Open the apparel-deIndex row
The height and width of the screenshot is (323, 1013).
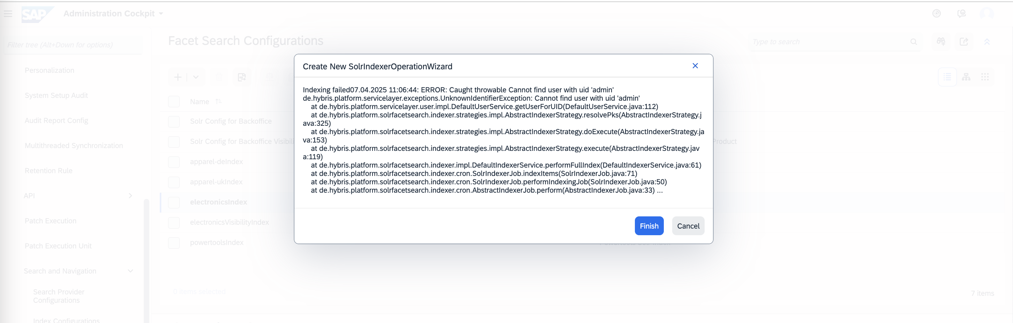click(216, 162)
